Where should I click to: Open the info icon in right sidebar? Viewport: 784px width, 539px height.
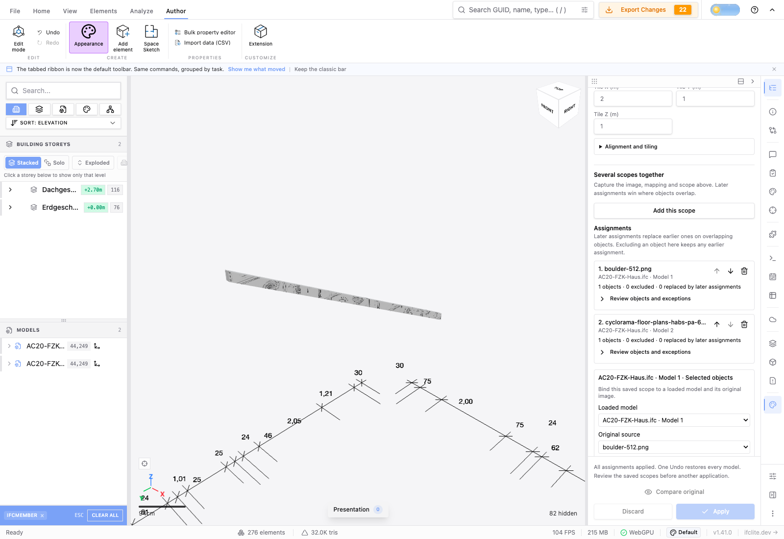click(773, 112)
